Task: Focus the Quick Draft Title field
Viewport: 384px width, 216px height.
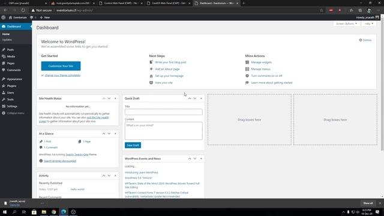Action: click(164, 112)
